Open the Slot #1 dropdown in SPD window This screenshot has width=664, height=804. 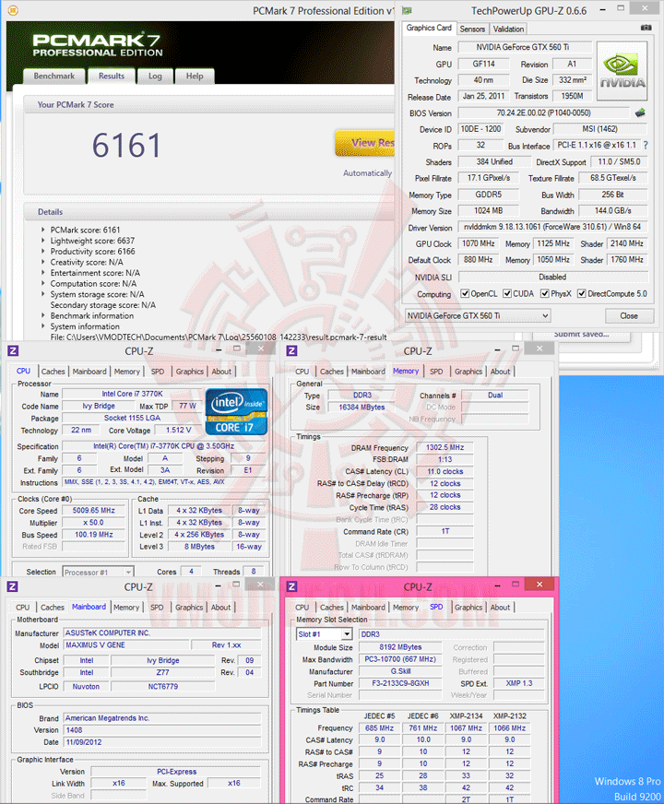[x=324, y=634]
